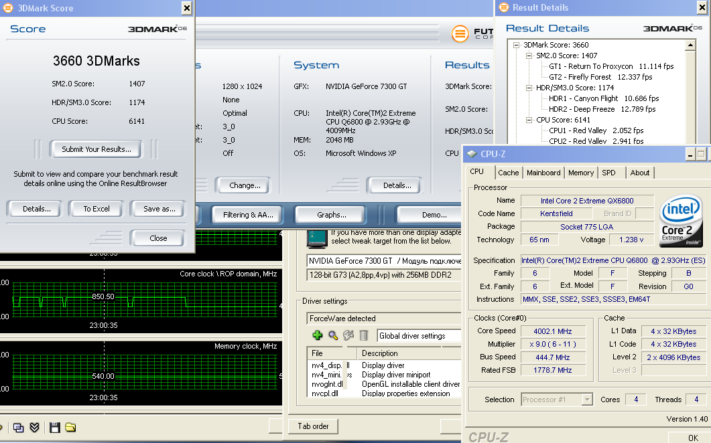The height and width of the screenshot is (443, 711).
Task: Collapse the HDR/SM3.0 Score: 1174 node
Action: tap(529, 88)
